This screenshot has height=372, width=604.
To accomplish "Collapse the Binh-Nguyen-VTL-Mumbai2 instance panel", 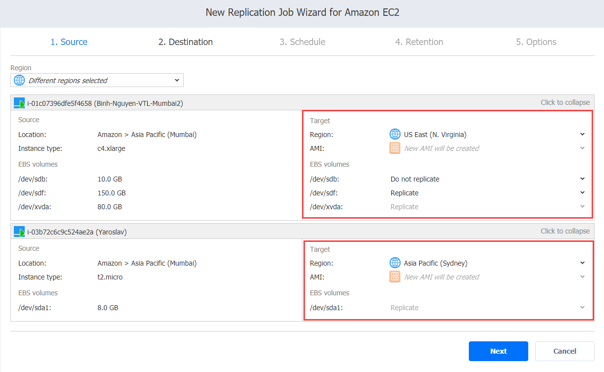I will (x=565, y=102).
